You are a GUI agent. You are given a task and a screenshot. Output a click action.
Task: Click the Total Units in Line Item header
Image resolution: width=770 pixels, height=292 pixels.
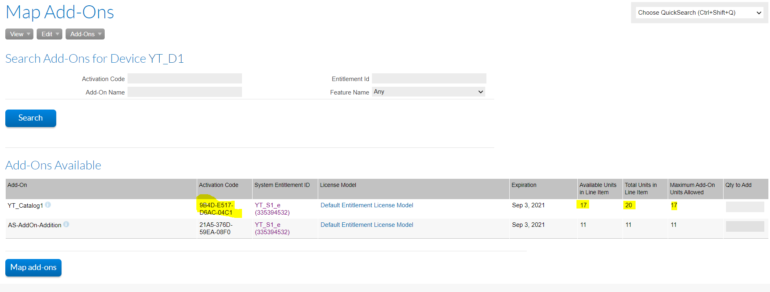[645, 189]
